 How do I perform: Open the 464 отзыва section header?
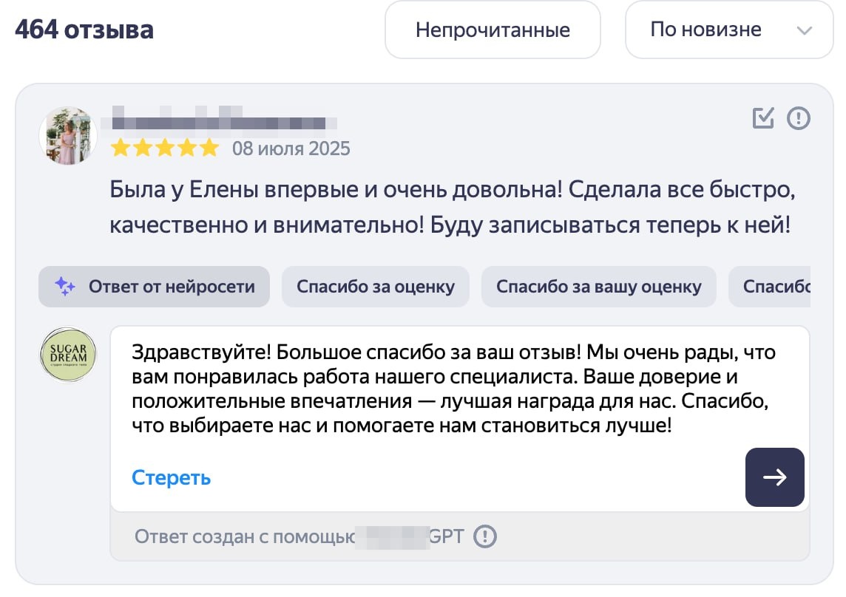point(85,30)
